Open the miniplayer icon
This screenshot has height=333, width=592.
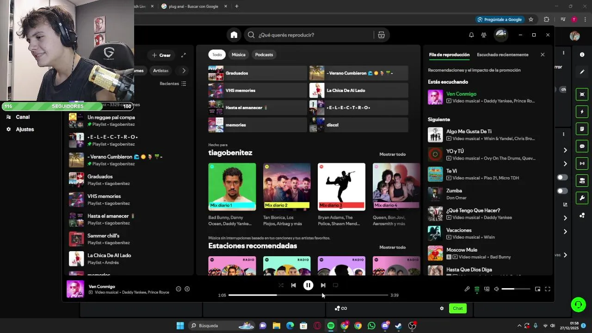(537, 289)
